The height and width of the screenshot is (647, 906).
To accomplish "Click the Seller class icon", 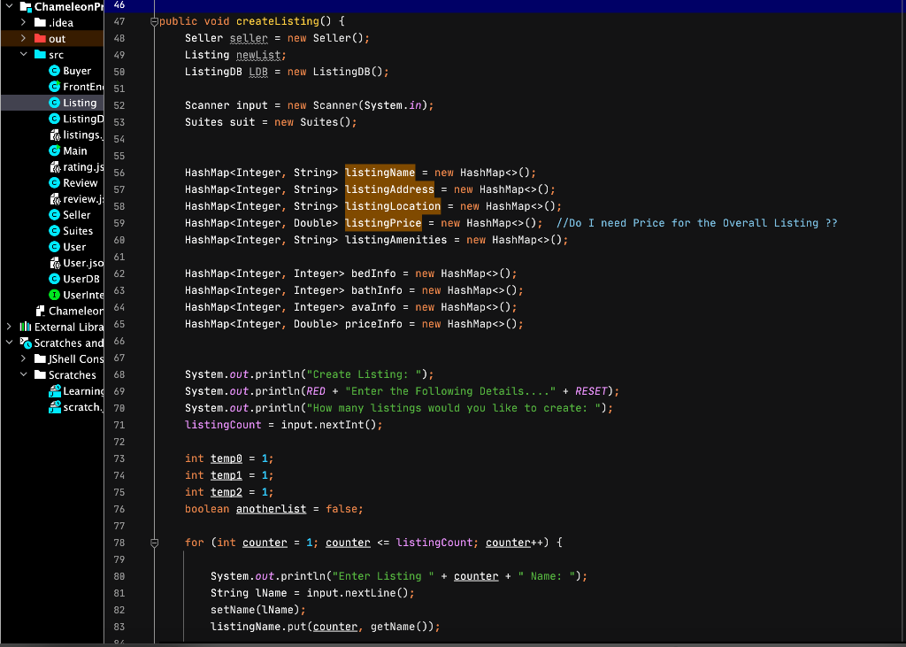I will click(x=56, y=214).
